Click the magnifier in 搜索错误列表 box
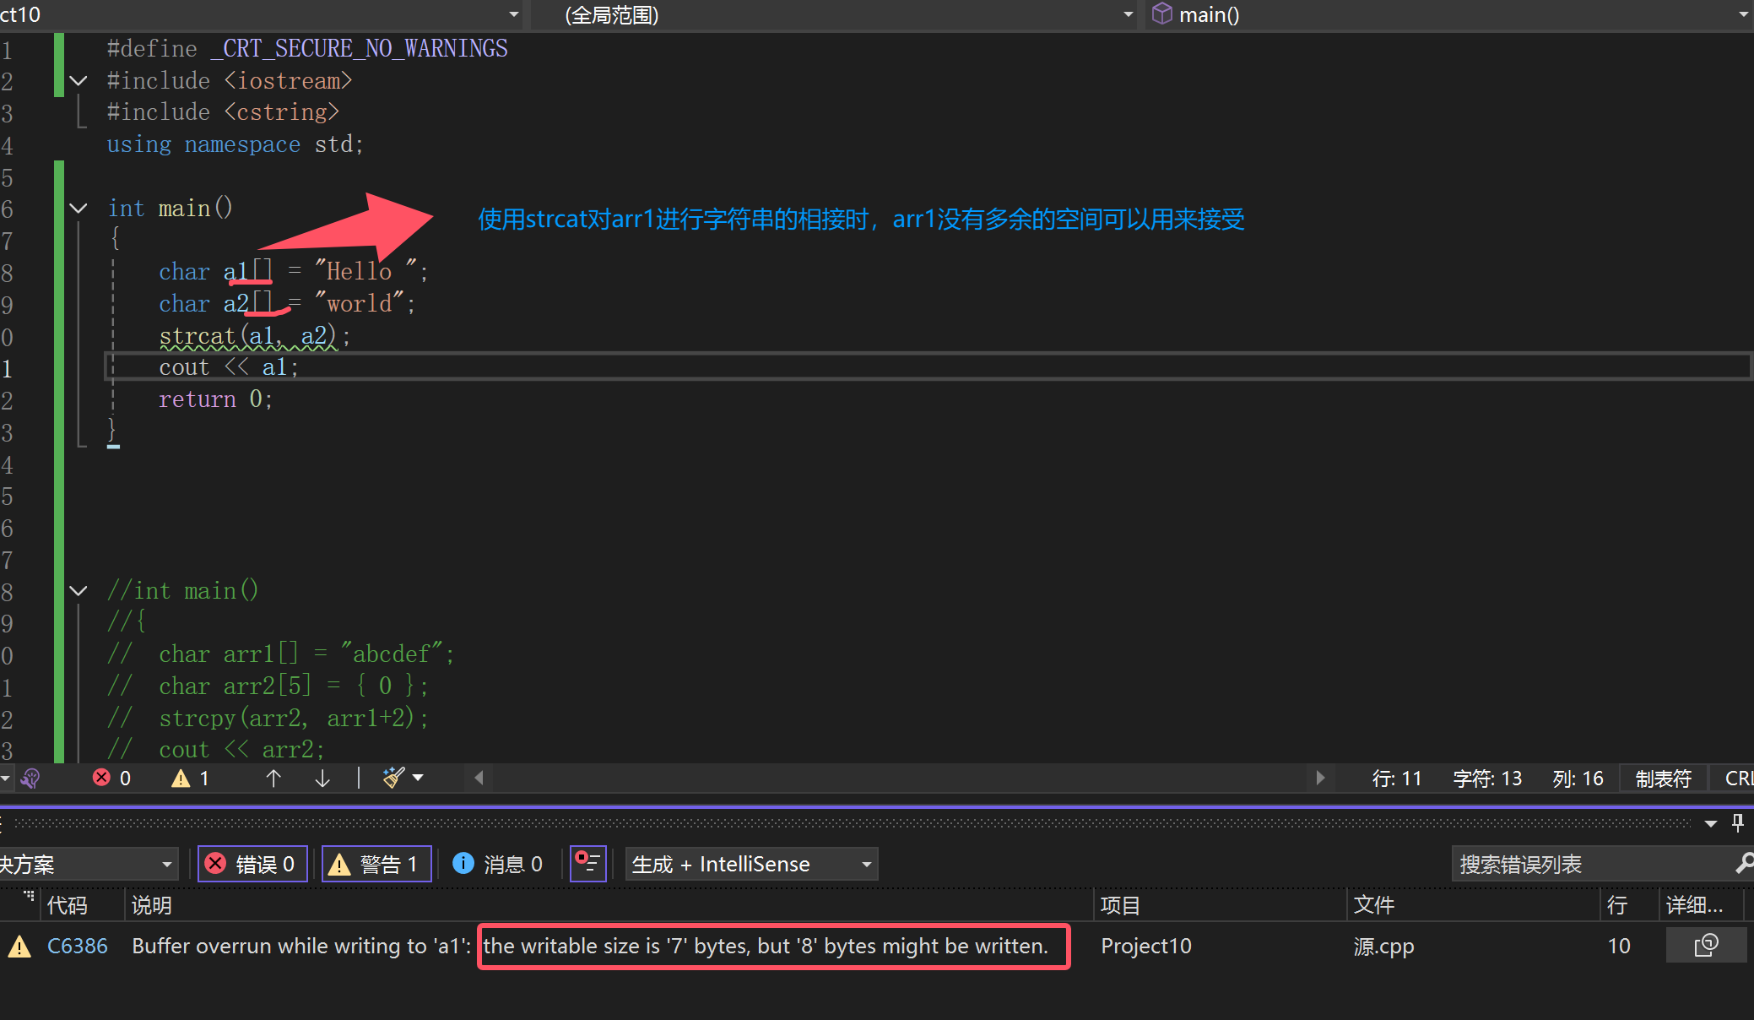This screenshot has width=1754, height=1020. pos(1742,864)
